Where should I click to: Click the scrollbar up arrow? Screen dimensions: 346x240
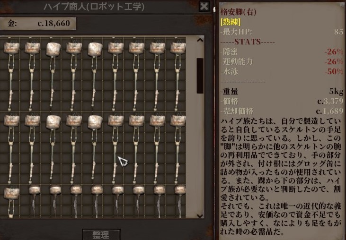click(200, 40)
